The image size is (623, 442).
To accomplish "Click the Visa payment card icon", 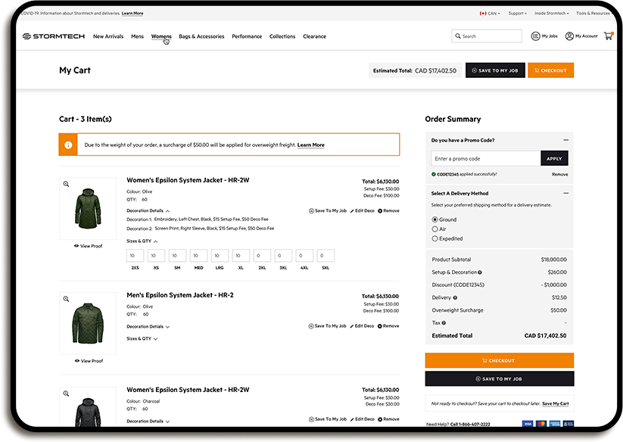I will tap(528, 424).
